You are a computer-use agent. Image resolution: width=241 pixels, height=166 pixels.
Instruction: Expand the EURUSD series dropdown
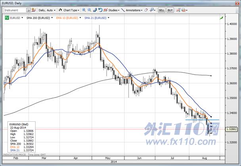click(22, 18)
